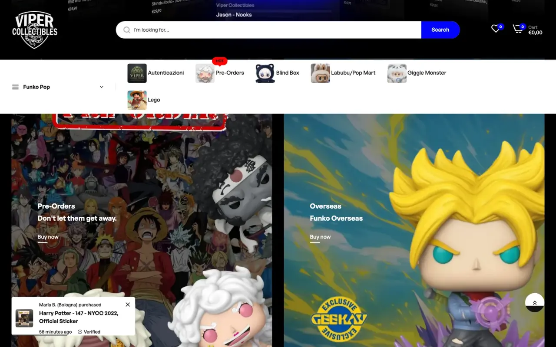Click the Labubu/Pop Mart thumbnail icon

click(320, 73)
